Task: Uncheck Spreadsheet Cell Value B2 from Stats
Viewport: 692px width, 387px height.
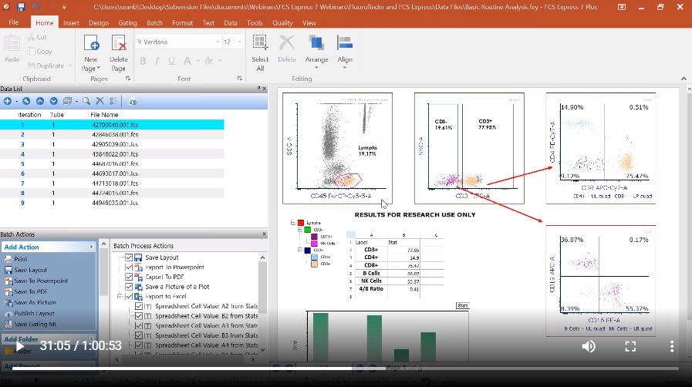Action: (139, 316)
